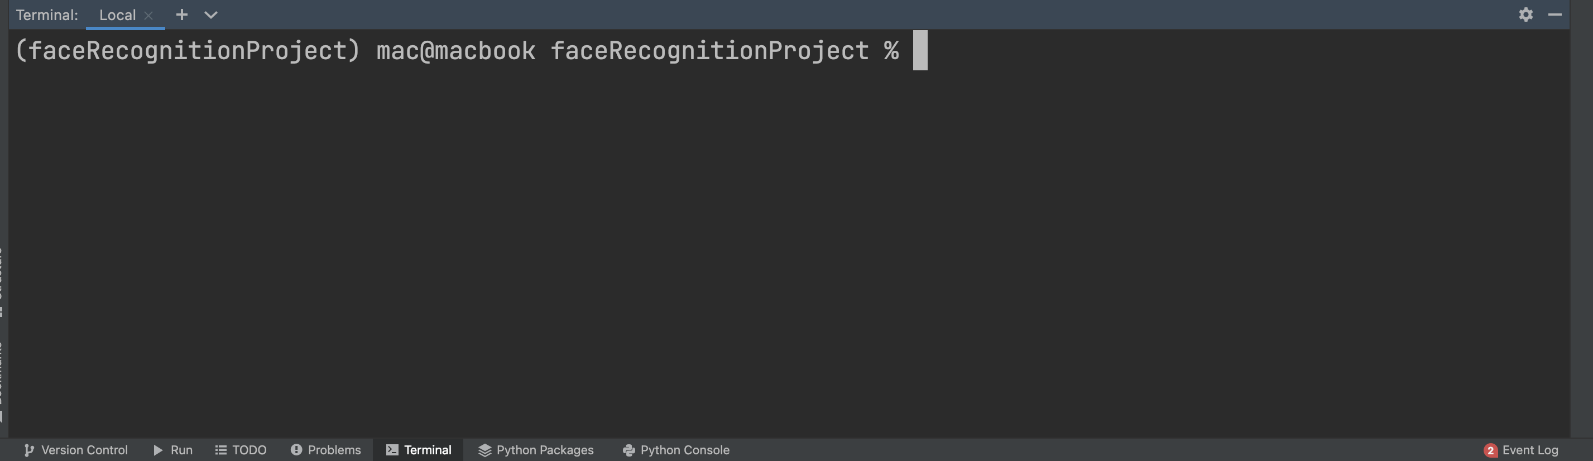The width and height of the screenshot is (1593, 461).
Task: Click the Python Console snake icon
Action: point(629,450)
